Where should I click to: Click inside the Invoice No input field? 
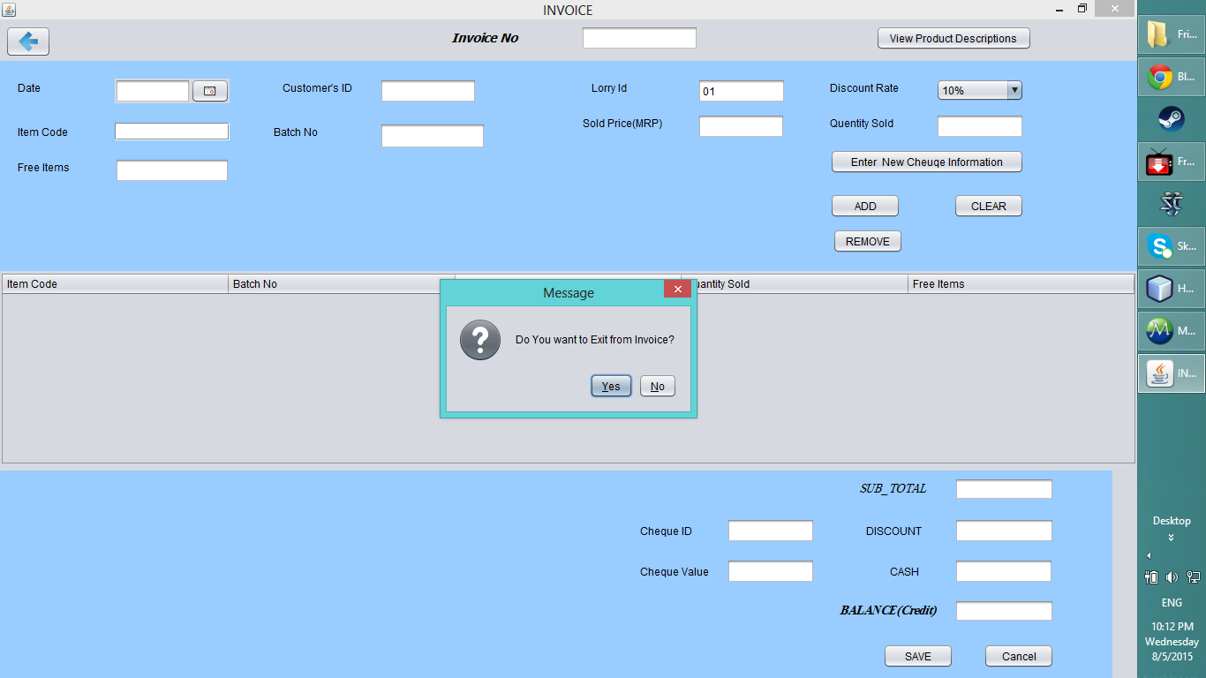pos(638,37)
